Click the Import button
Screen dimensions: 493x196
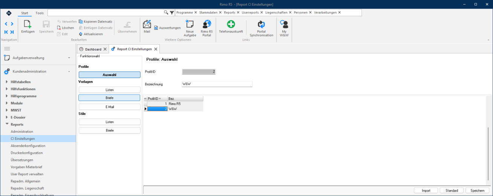coord(426,190)
